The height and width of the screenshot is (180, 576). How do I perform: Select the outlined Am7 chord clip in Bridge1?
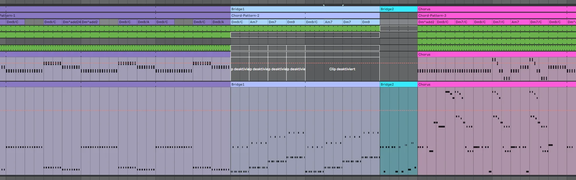(x=333, y=22)
